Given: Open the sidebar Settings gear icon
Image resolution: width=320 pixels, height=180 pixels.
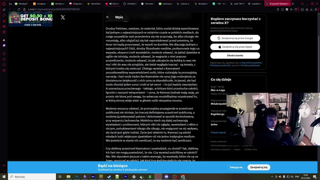Looking at the screenshot, I should click(x=4, y=70).
